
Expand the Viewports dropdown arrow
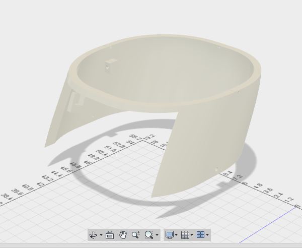(x=207, y=235)
